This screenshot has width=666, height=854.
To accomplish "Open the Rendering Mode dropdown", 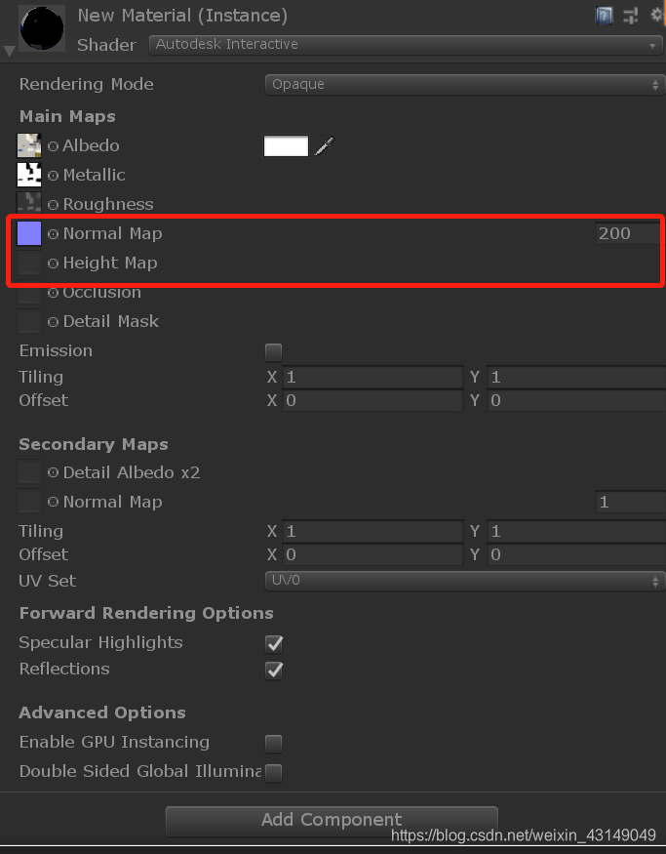I will [x=464, y=85].
